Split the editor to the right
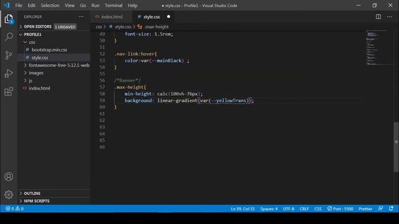The height and width of the screenshot is (224, 399). pos(378,17)
